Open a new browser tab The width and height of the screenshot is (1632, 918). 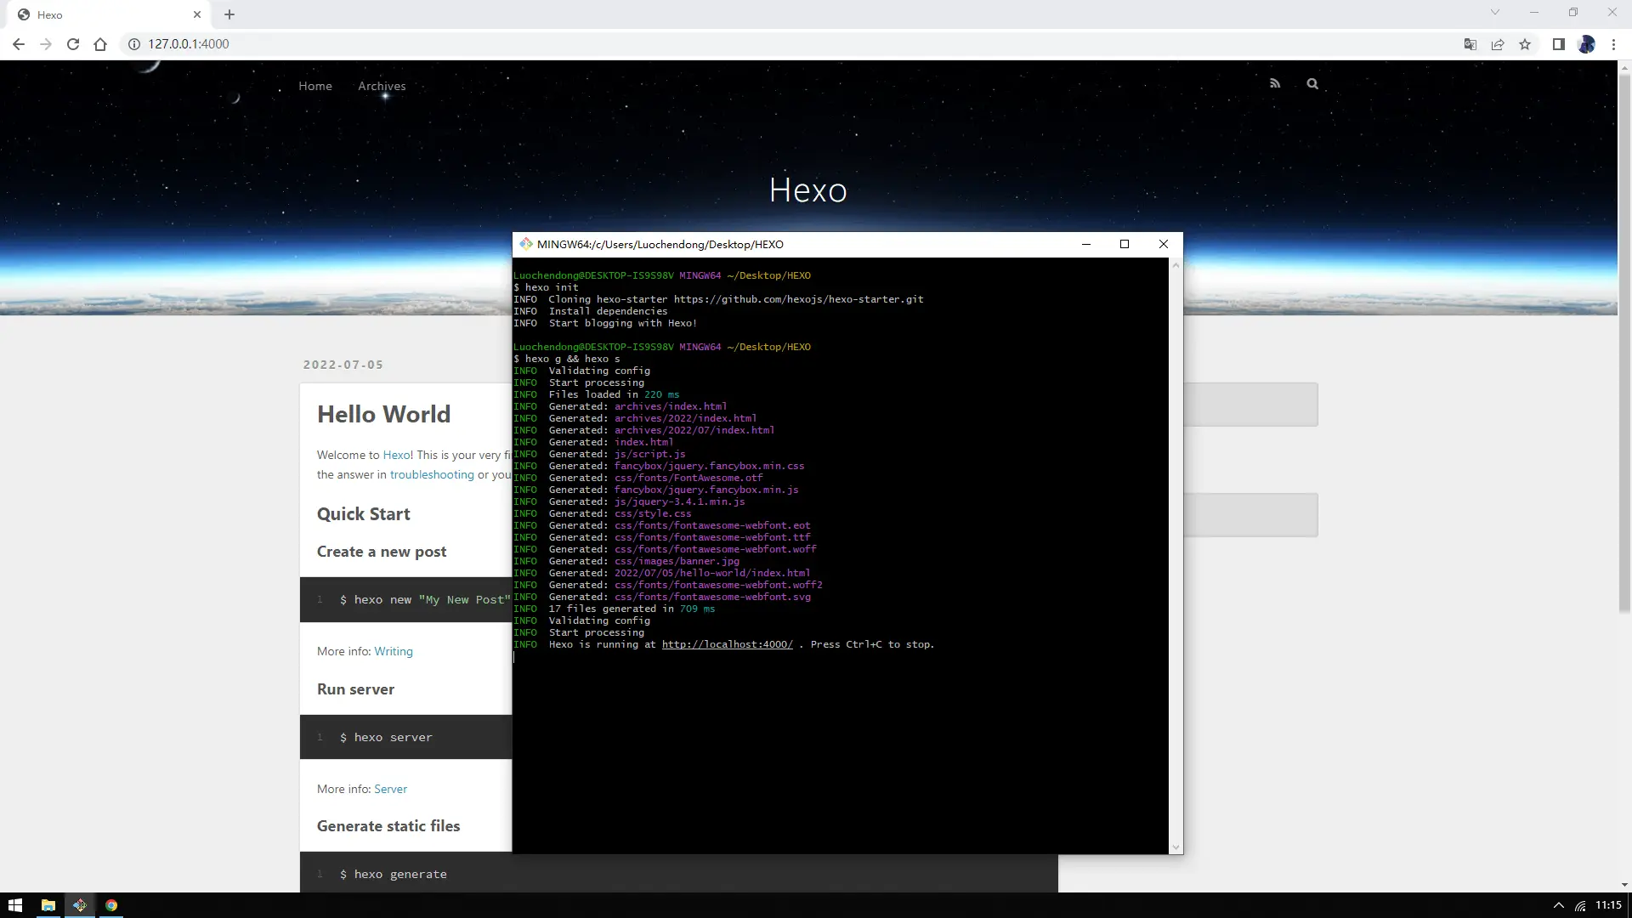[x=229, y=14]
